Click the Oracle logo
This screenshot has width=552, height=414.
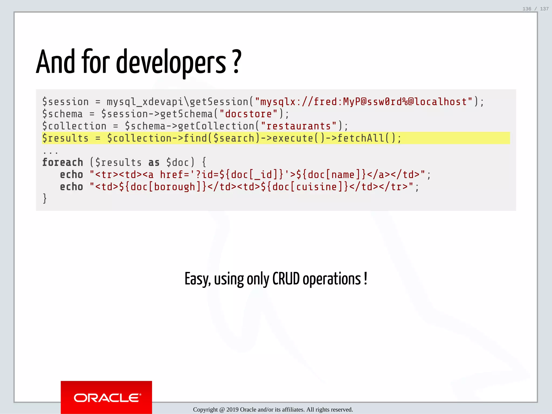click(x=106, y=397)
